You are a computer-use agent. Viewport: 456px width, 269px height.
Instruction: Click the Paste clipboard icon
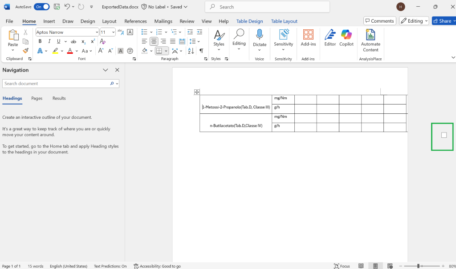tap(13, 35)
